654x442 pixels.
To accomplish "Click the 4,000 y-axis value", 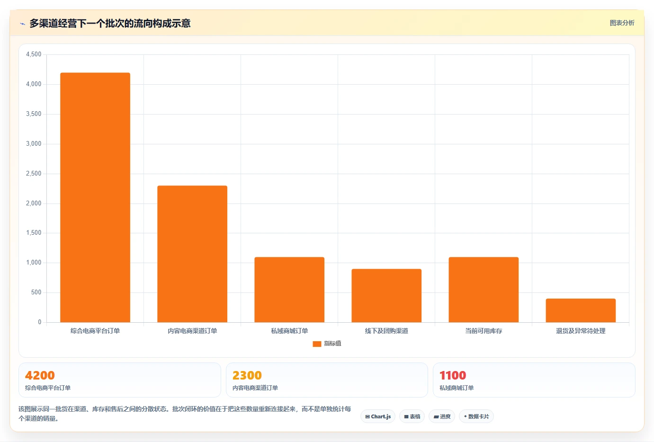I will coord(34,84).
